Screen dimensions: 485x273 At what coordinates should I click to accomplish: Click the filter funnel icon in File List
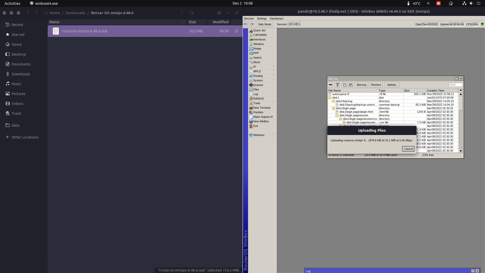click(337, 85)
